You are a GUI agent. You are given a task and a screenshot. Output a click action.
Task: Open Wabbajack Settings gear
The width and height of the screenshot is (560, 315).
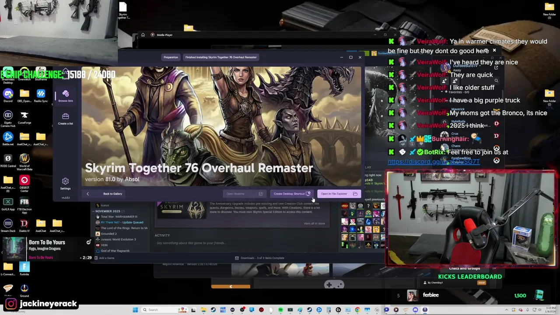tap(65, 184)
